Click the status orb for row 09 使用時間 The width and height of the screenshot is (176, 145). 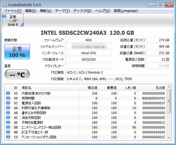[x=8, y=98]
